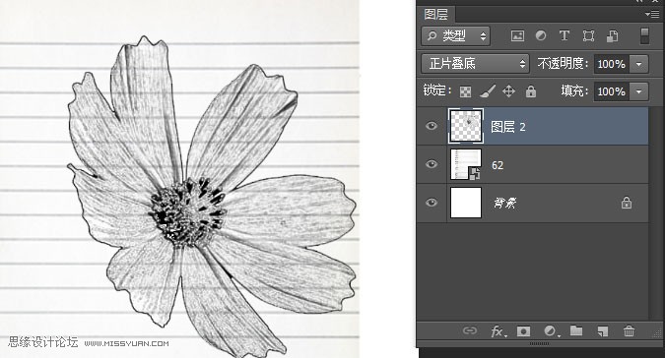This screenshot has height=358, width=665.
Task: Add a layer style fx icon
Action: (499, 330)
